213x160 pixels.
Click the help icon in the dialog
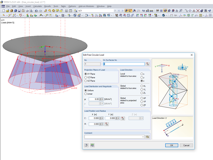click(87, 145)
